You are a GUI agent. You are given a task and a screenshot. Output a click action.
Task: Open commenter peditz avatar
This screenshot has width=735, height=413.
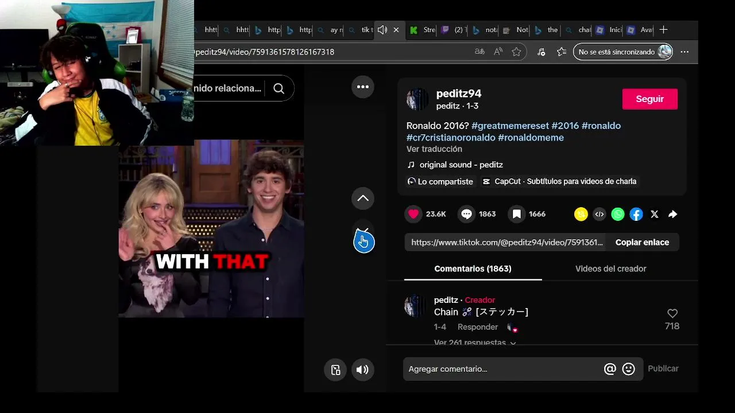416,306
